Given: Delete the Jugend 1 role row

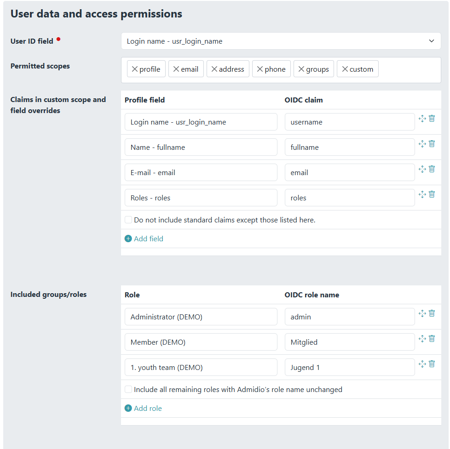Looking at the screenshot, I should (432, 364).
